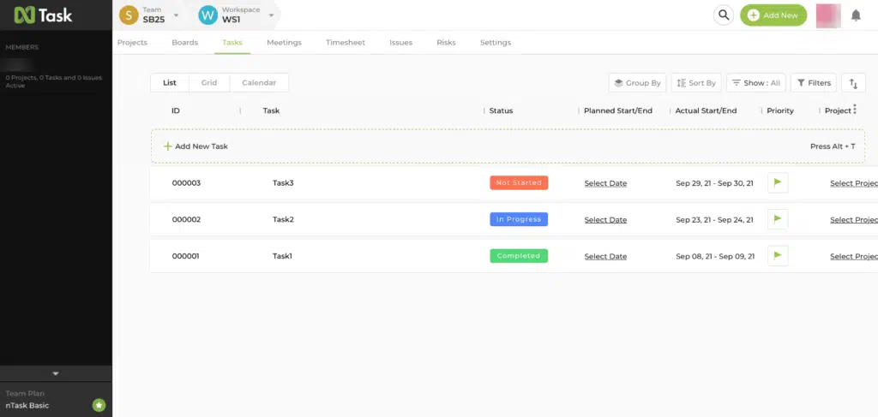The width and height of the screenshot is (878, 417).
Task: Go to the Projects tab
Action: [x=132, y=43]
